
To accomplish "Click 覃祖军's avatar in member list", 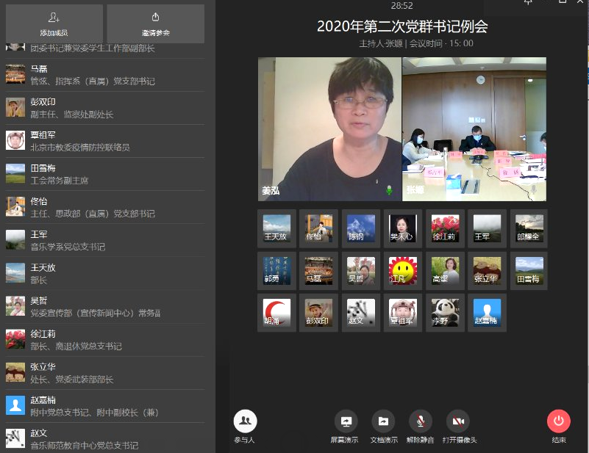I will tap(15, 140).
